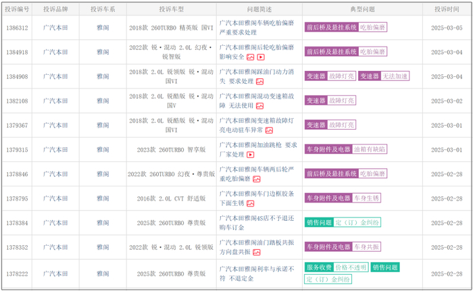Image resolution: width=473 pixels, height=291 pixels.
Task: Play video icon in complaint 1384918 description
Action: 261,57
